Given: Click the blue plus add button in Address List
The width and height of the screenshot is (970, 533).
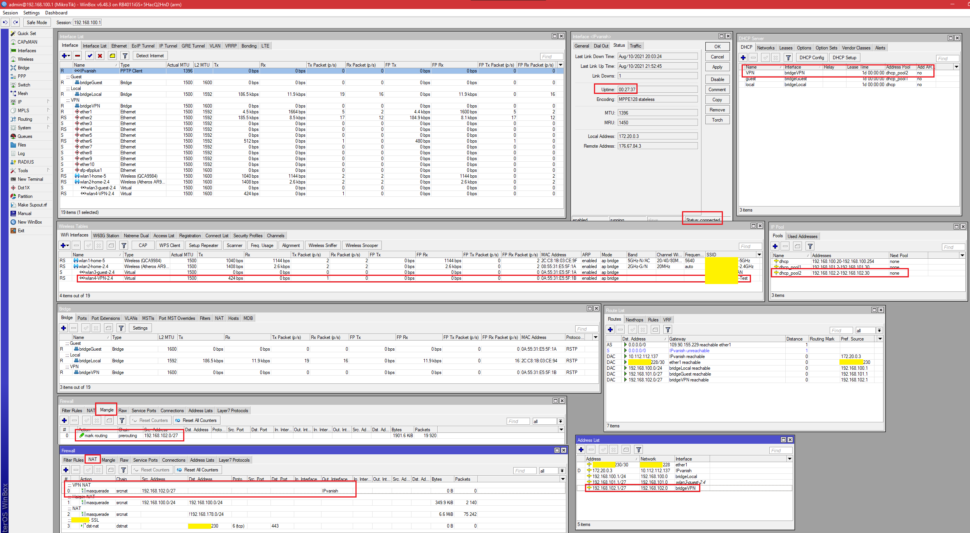Looking at the screenshot, I should click(x=581, y=450).
